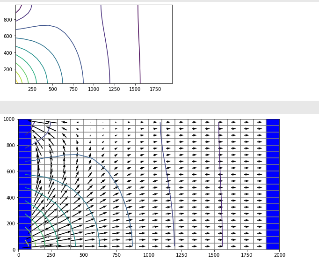Screen dimensions: 319x260
Task: Click x-axis label 2000 on lower plot
Action: pyautogui.click(x=279, y=255)
